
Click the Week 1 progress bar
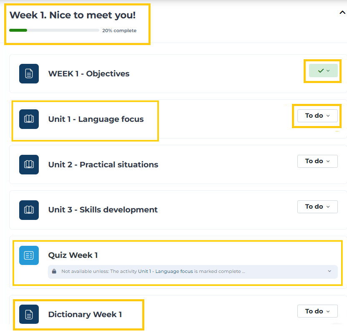(54, 30)
